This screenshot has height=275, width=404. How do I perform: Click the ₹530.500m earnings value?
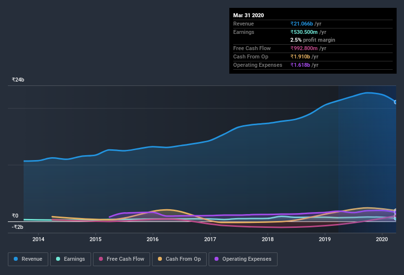(304, 32)
